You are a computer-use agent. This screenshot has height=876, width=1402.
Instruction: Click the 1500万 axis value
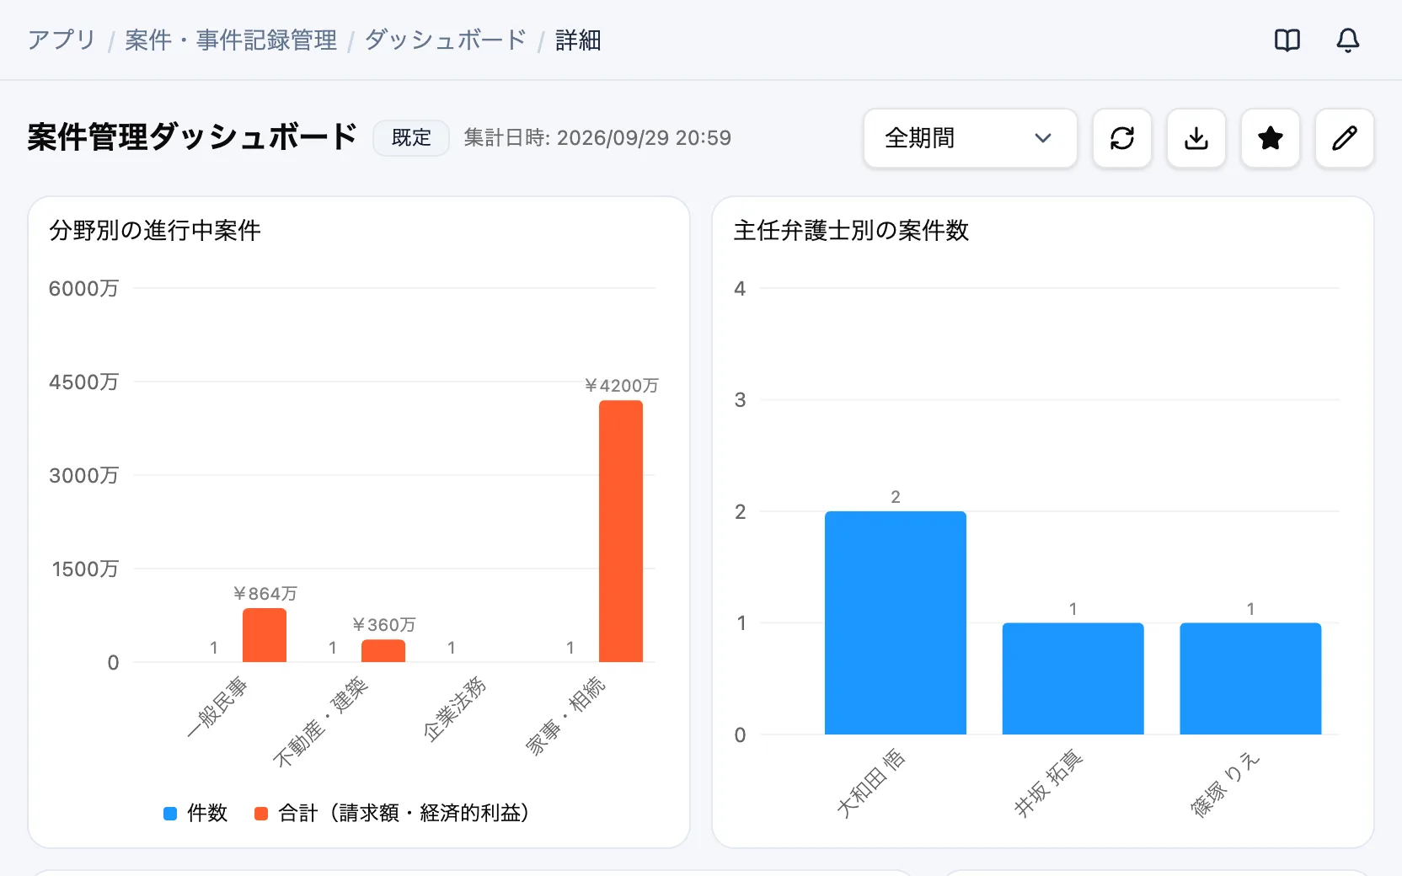coord(85,569)
